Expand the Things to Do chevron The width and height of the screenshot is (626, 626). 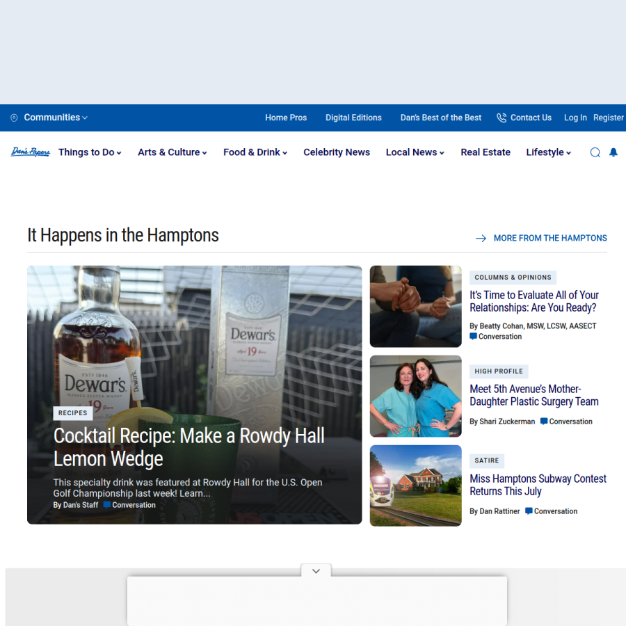coord(119,153)
